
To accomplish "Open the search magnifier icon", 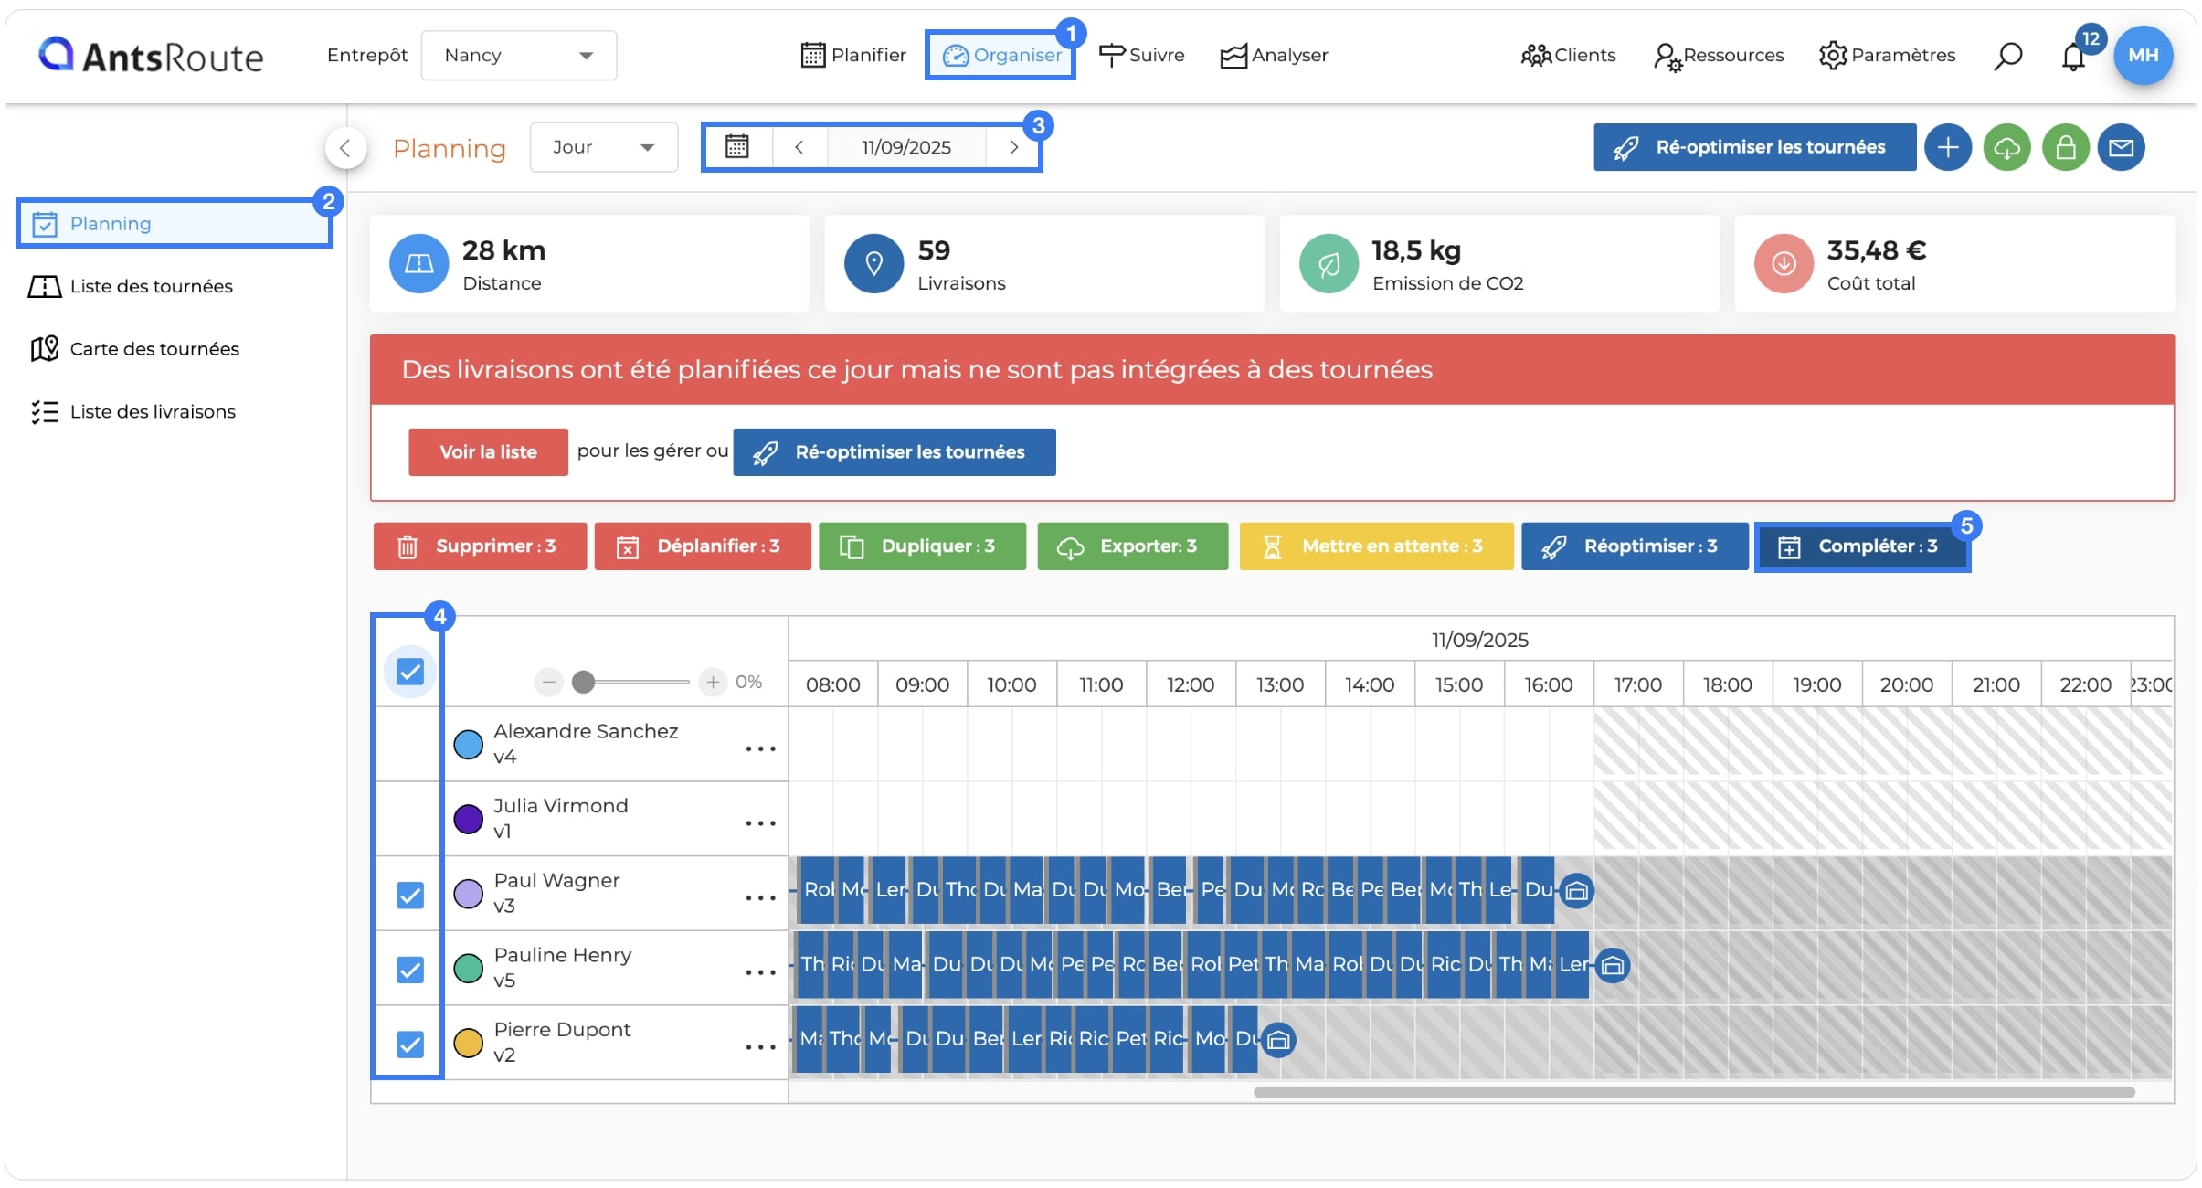I will click(x=2007, y=56).
